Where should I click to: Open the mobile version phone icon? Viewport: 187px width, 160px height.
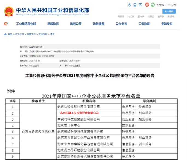[135, 5]
